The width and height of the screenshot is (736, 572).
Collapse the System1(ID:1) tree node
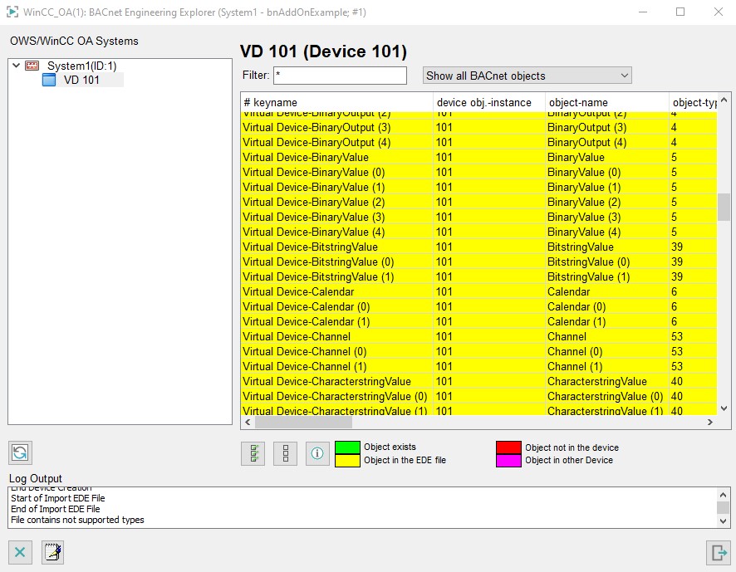17,66
